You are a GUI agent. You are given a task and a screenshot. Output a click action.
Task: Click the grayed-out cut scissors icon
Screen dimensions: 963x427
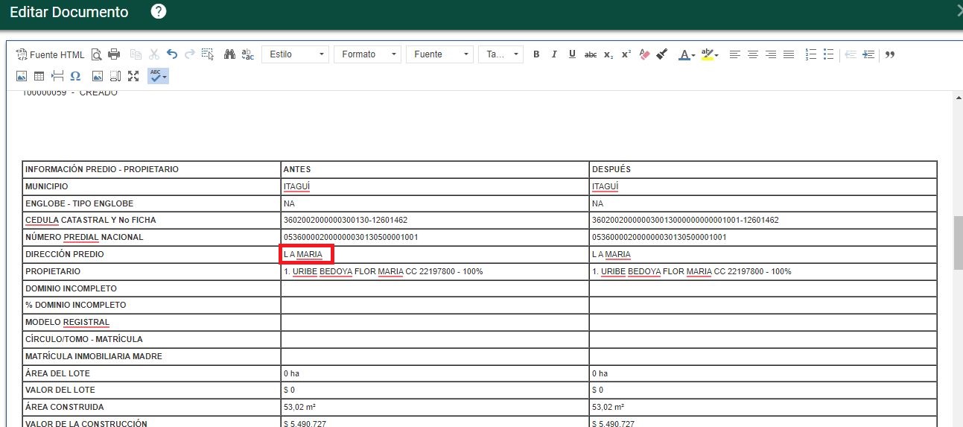point(154,54)
